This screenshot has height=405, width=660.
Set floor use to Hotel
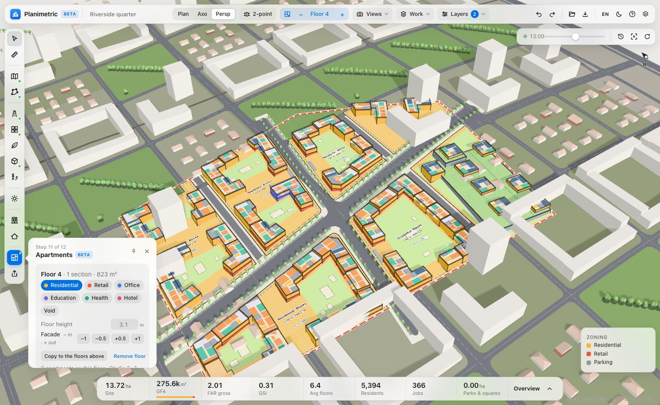[128, 298]
